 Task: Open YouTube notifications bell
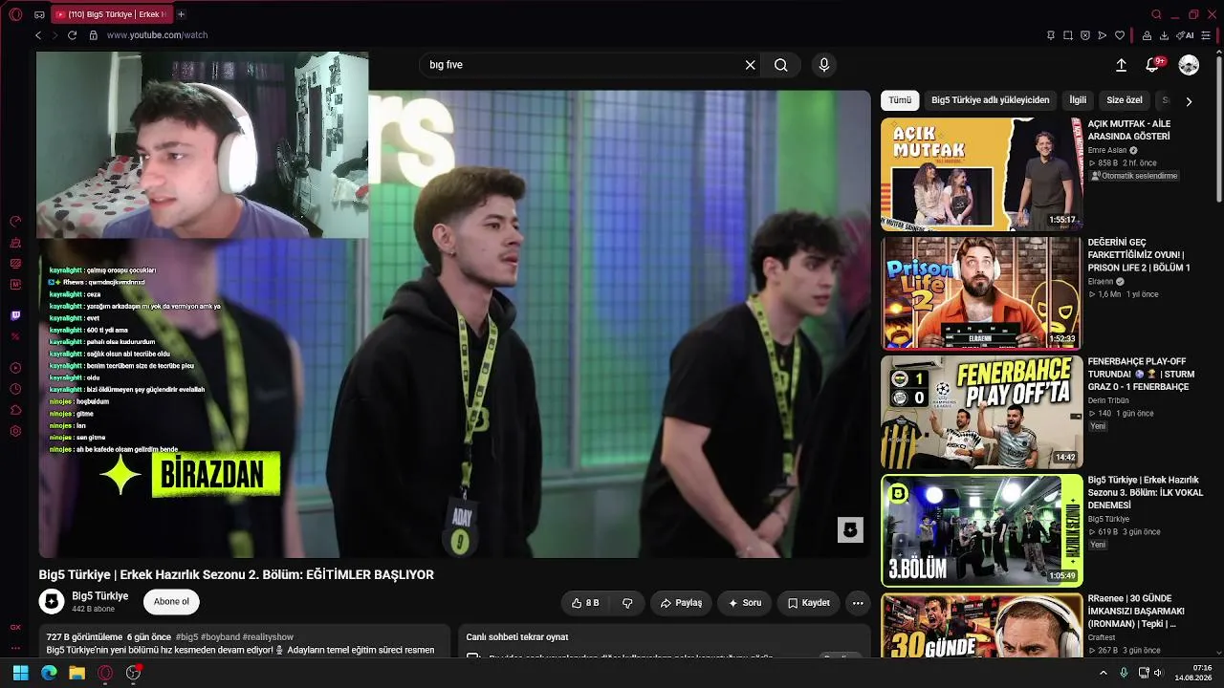(x=1152, y=65)
